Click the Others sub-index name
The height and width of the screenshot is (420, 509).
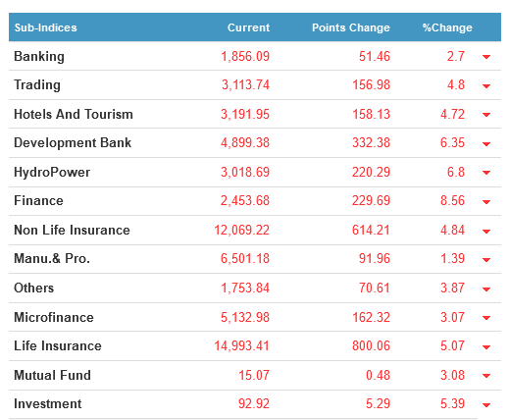tap(33, 288)
